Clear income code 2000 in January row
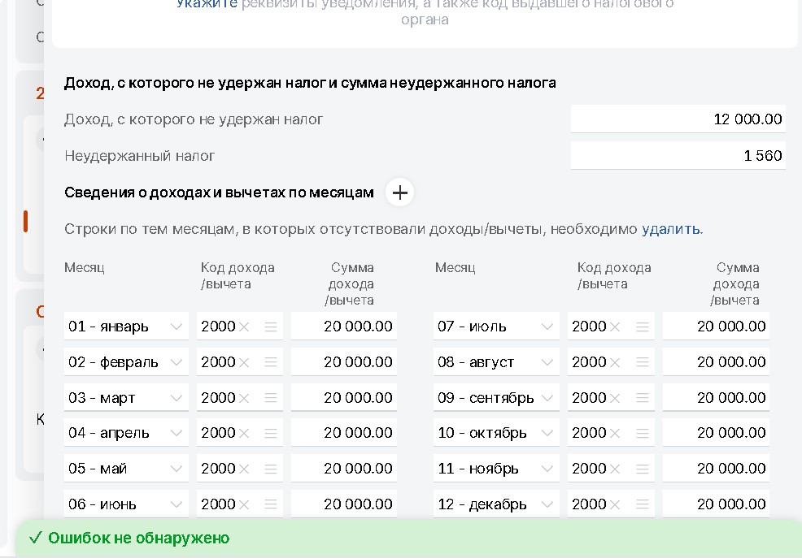802x558 pixels. coord(244,327)
